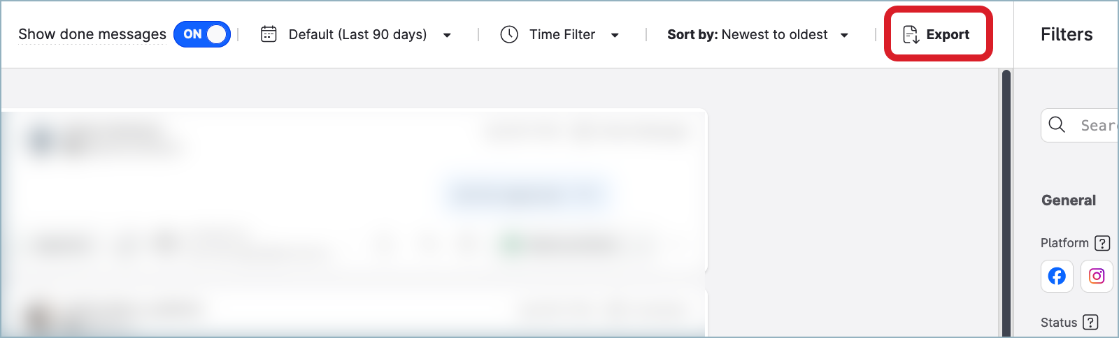This screenshot has height=338, width=1119.
Task: Click the Time Filter label
Action: tap(562, 34)
